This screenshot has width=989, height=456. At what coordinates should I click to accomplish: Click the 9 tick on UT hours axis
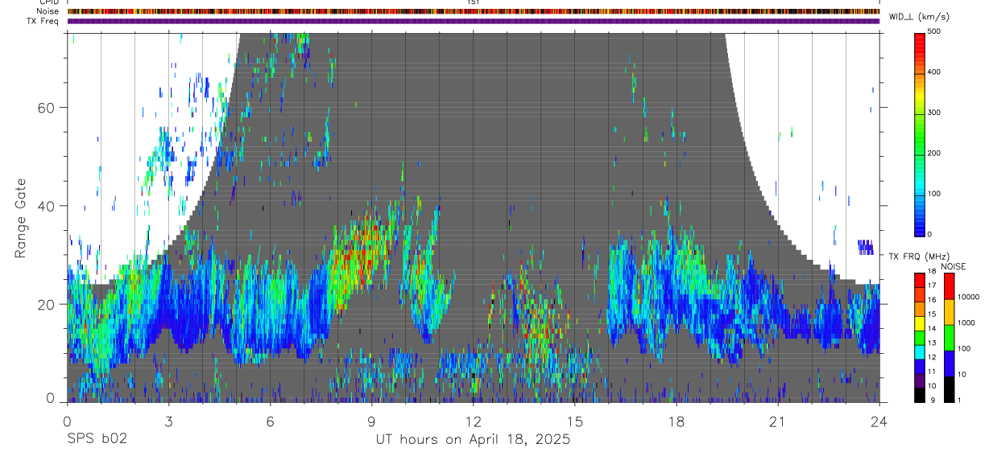click(372, 421)
